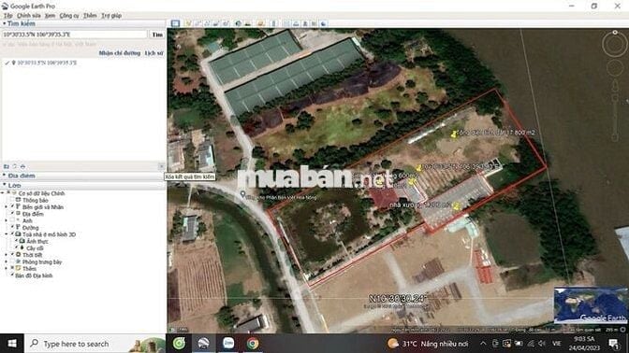Image resolution: width=629 pixels, height=353 pixels.
Task: Click the coordinates search input field
Action: pos(75,35)
